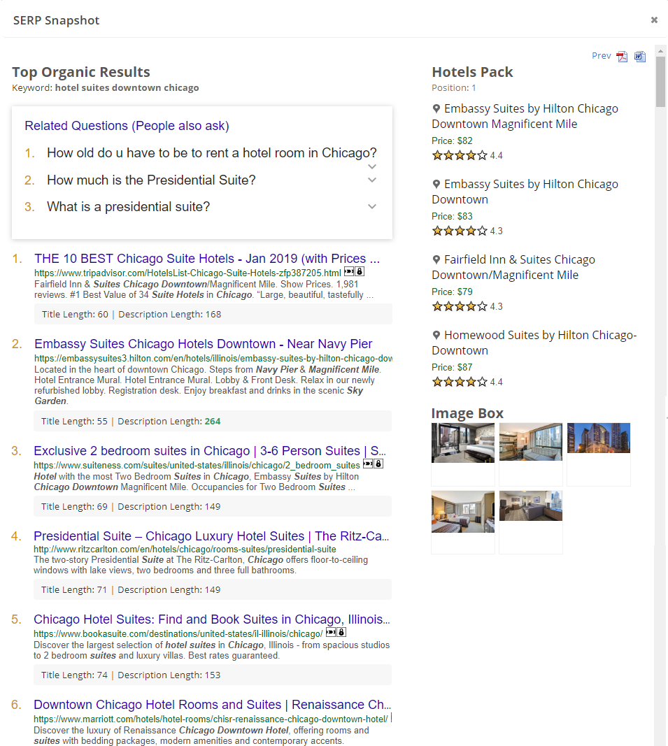
Task: Select Homewood Suites by Hilton hotel name
Action: point(534,343)
